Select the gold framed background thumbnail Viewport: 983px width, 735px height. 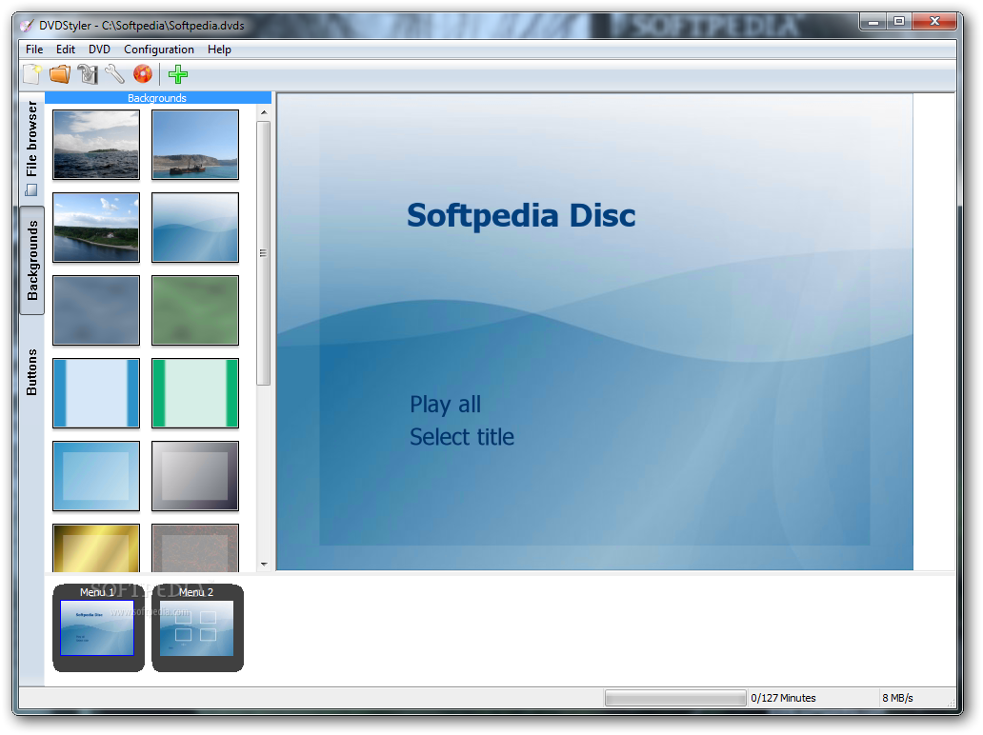point(96,548)
